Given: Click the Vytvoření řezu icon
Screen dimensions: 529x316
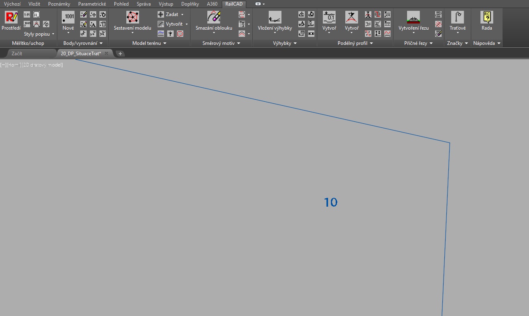Looking at the screenshot, I should pyautogui.click(x=413, y=18).
